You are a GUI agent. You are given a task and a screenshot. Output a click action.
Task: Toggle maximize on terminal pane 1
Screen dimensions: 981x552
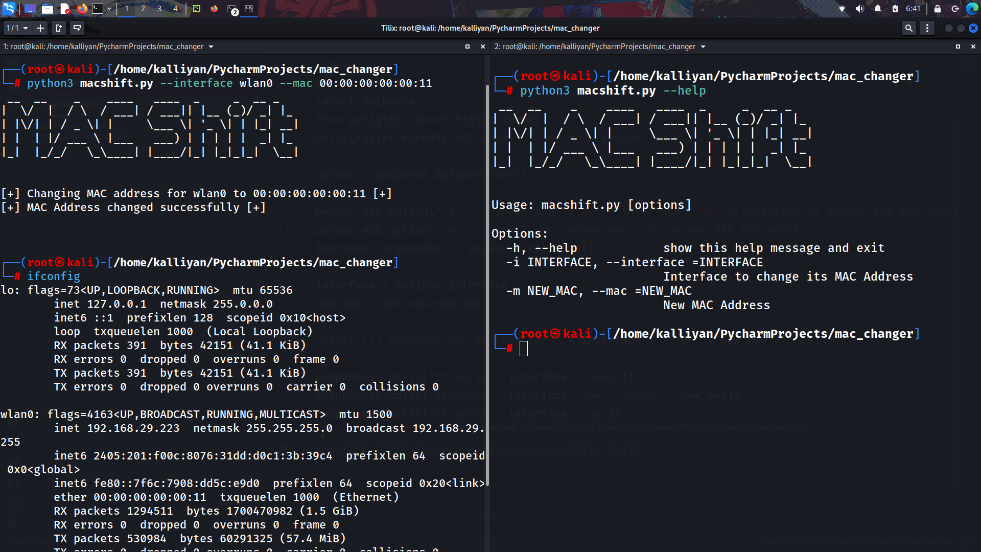pos(467,47)
